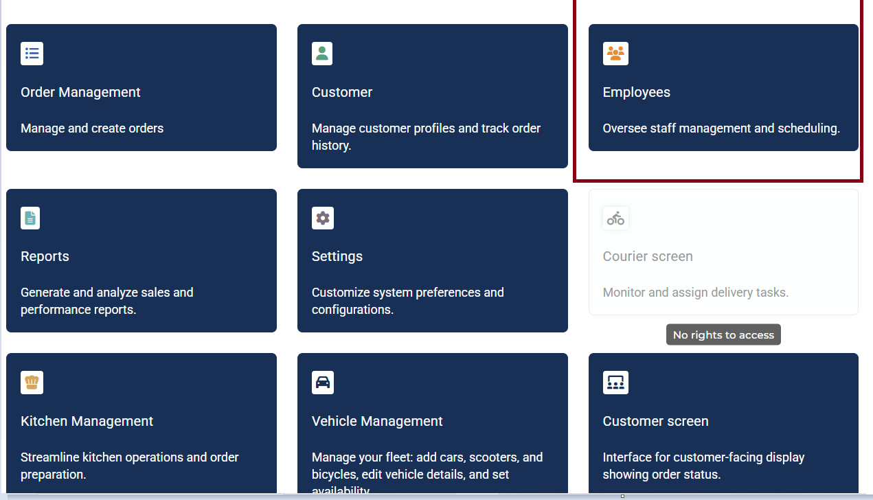The image size is (873, 500).
Task: Click the "No rights to access" tooltip
Action: 723,334
